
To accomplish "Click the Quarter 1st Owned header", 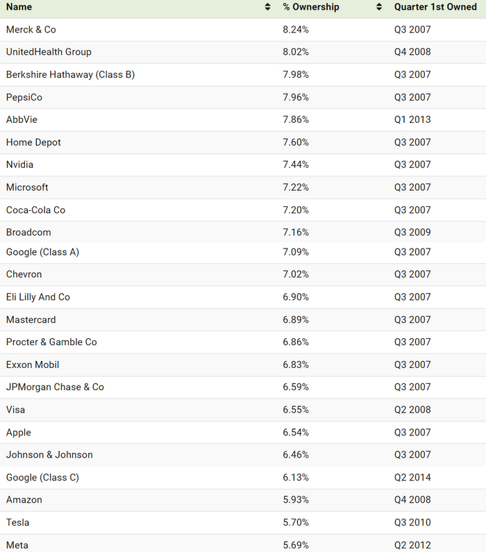I will (x=435, y=7).
